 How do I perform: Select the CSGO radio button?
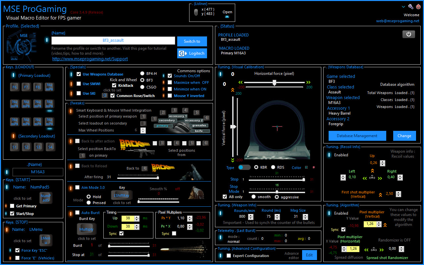point(142,87)
